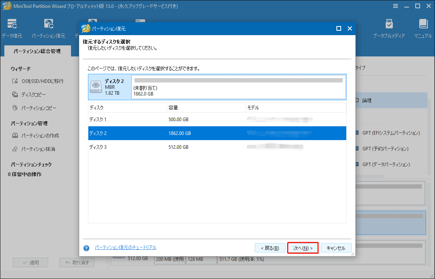Image resolution: width=435 pixels, height=279 pixels.
Task: Click the help question mark icon
Action: pos(86,248)
